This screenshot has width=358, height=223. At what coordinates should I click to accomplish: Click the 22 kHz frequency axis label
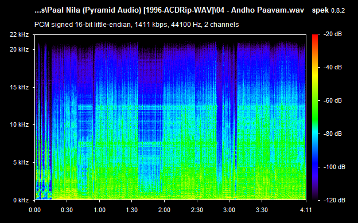[x=19, y=34]
